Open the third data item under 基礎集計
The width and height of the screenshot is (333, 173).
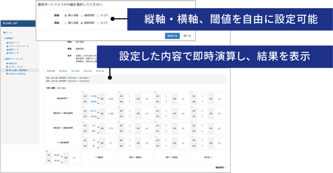(x=13, y=49)
